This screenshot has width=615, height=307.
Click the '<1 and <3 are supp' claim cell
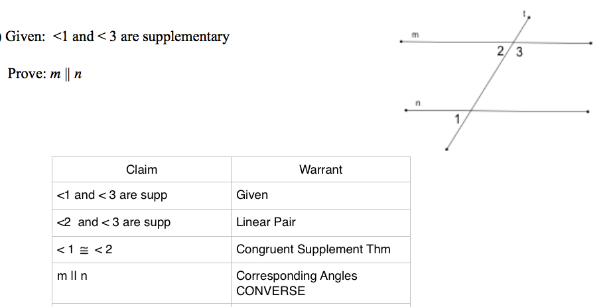112,195
